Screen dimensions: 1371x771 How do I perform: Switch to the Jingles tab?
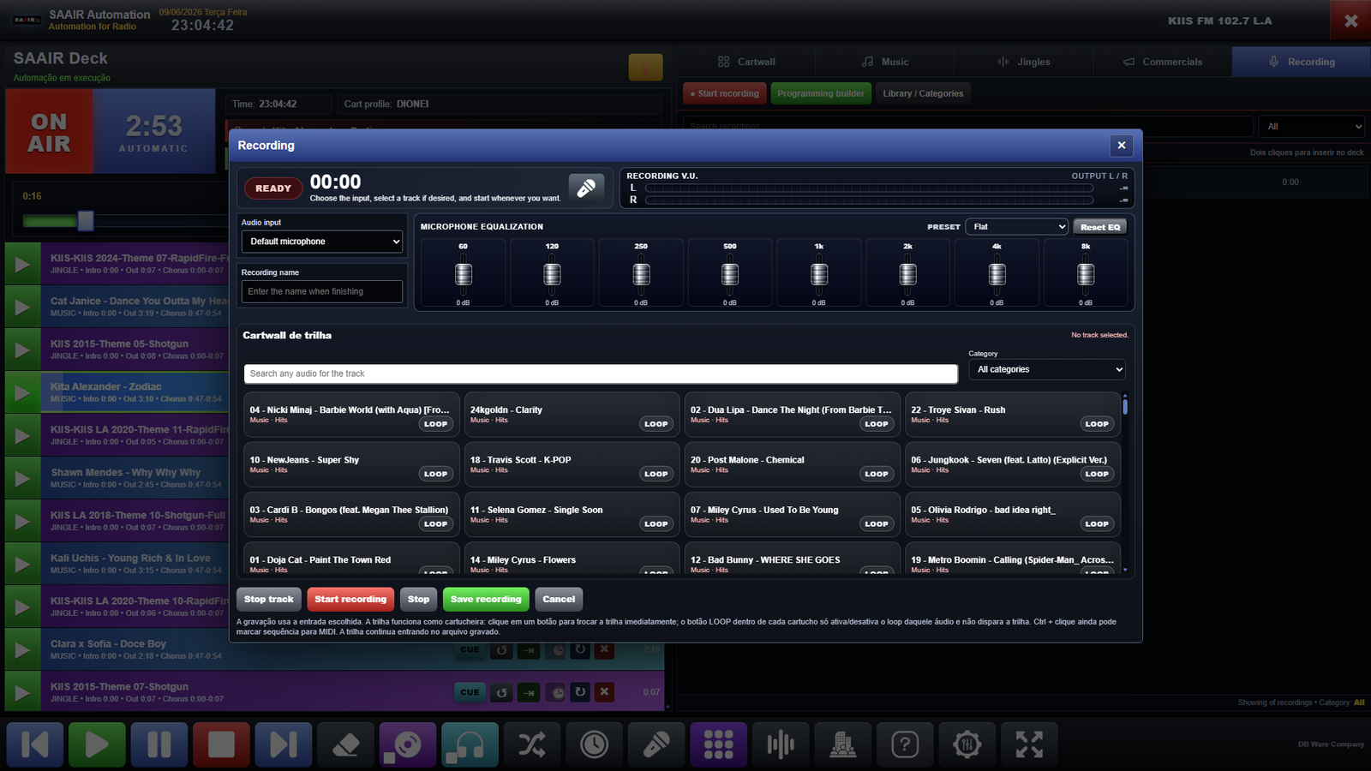pyautogui.click(x=1023, y=62)
